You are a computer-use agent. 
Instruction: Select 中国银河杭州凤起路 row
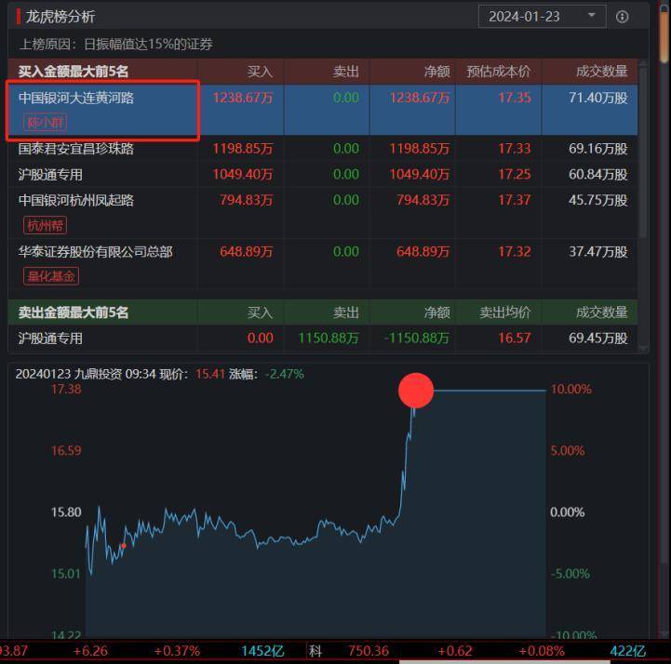323,212
